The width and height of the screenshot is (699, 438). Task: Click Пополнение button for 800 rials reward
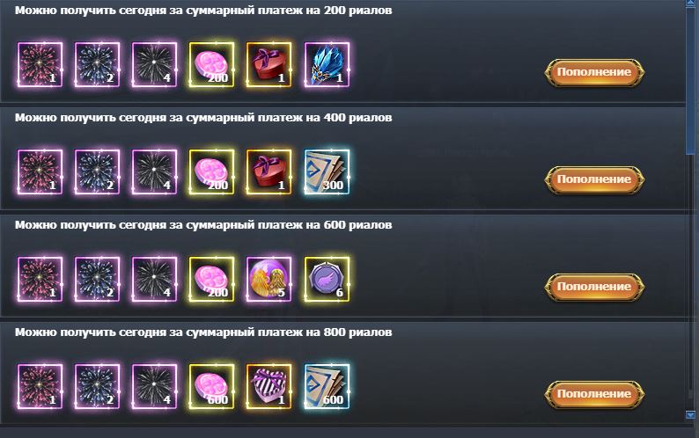(594, 394)
